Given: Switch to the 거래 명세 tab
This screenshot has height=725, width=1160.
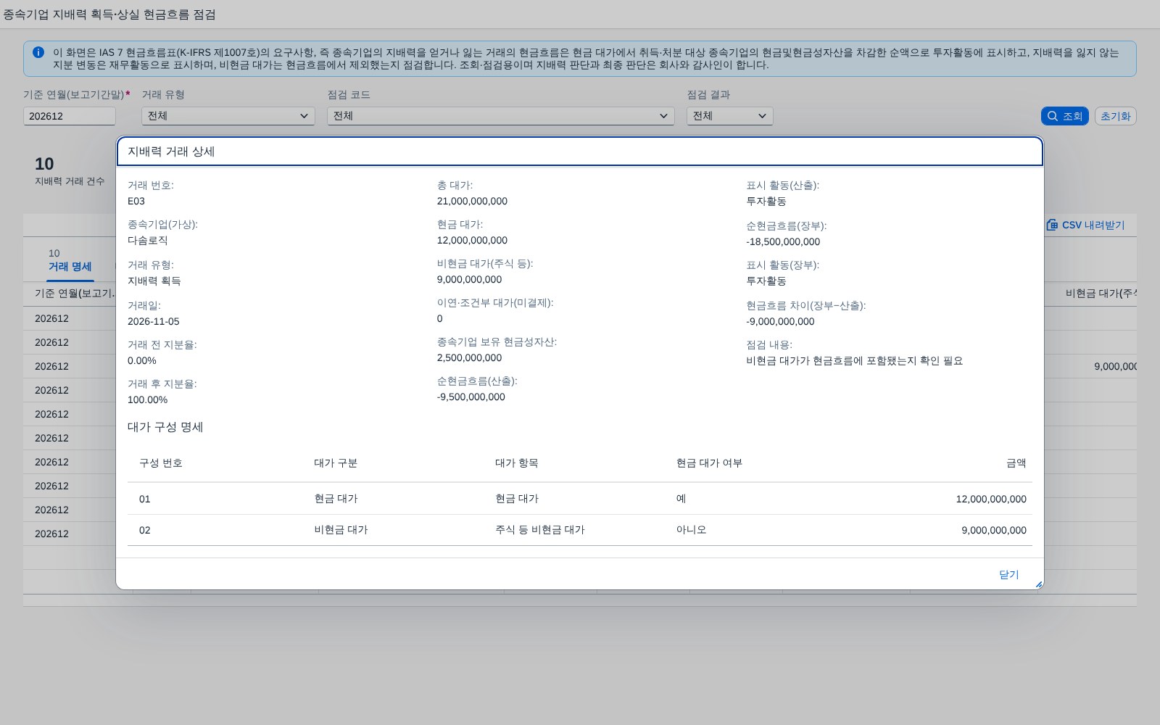Looking at the screenshot, I should point(70,266).
